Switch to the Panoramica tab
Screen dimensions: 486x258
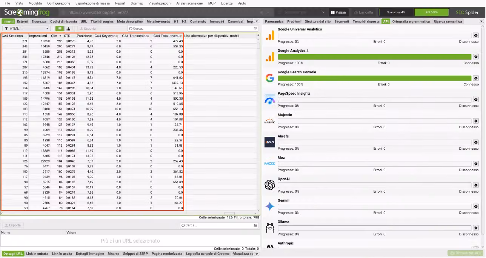(274, 21)
